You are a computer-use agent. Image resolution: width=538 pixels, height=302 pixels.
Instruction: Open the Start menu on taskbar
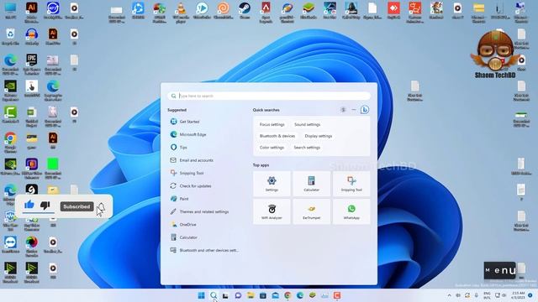[x=202, y=295]
